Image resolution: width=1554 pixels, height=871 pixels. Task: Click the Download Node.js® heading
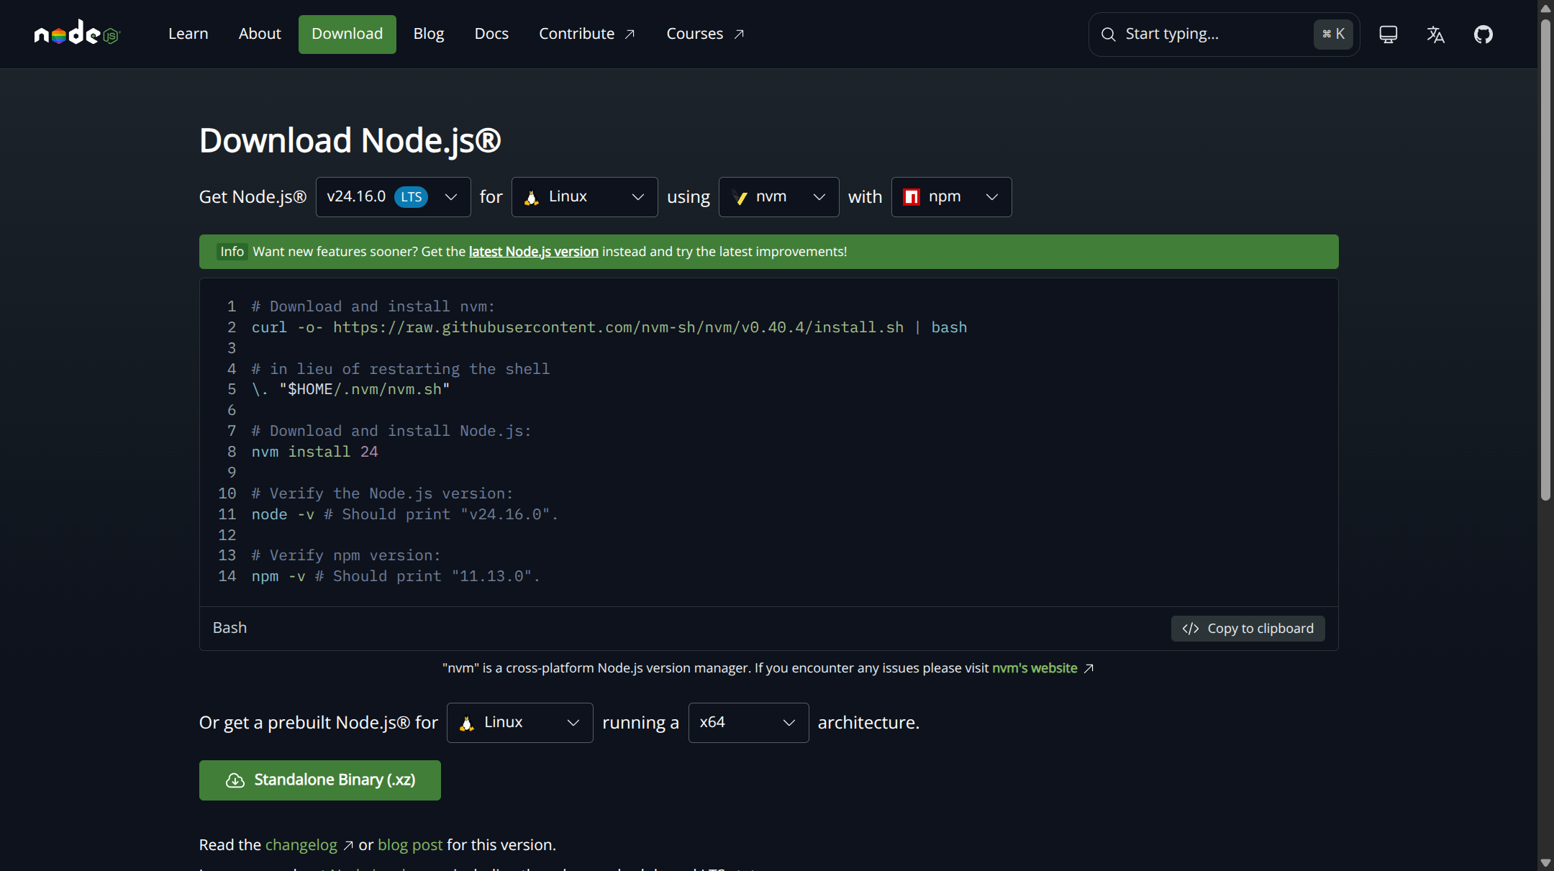pos(350,140)
